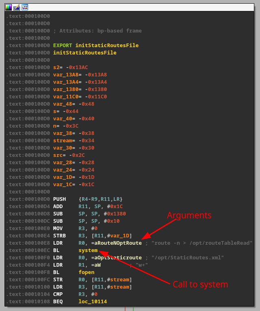Select var_40 stack variable definition

pyautogui.click(x=74, y=119)
